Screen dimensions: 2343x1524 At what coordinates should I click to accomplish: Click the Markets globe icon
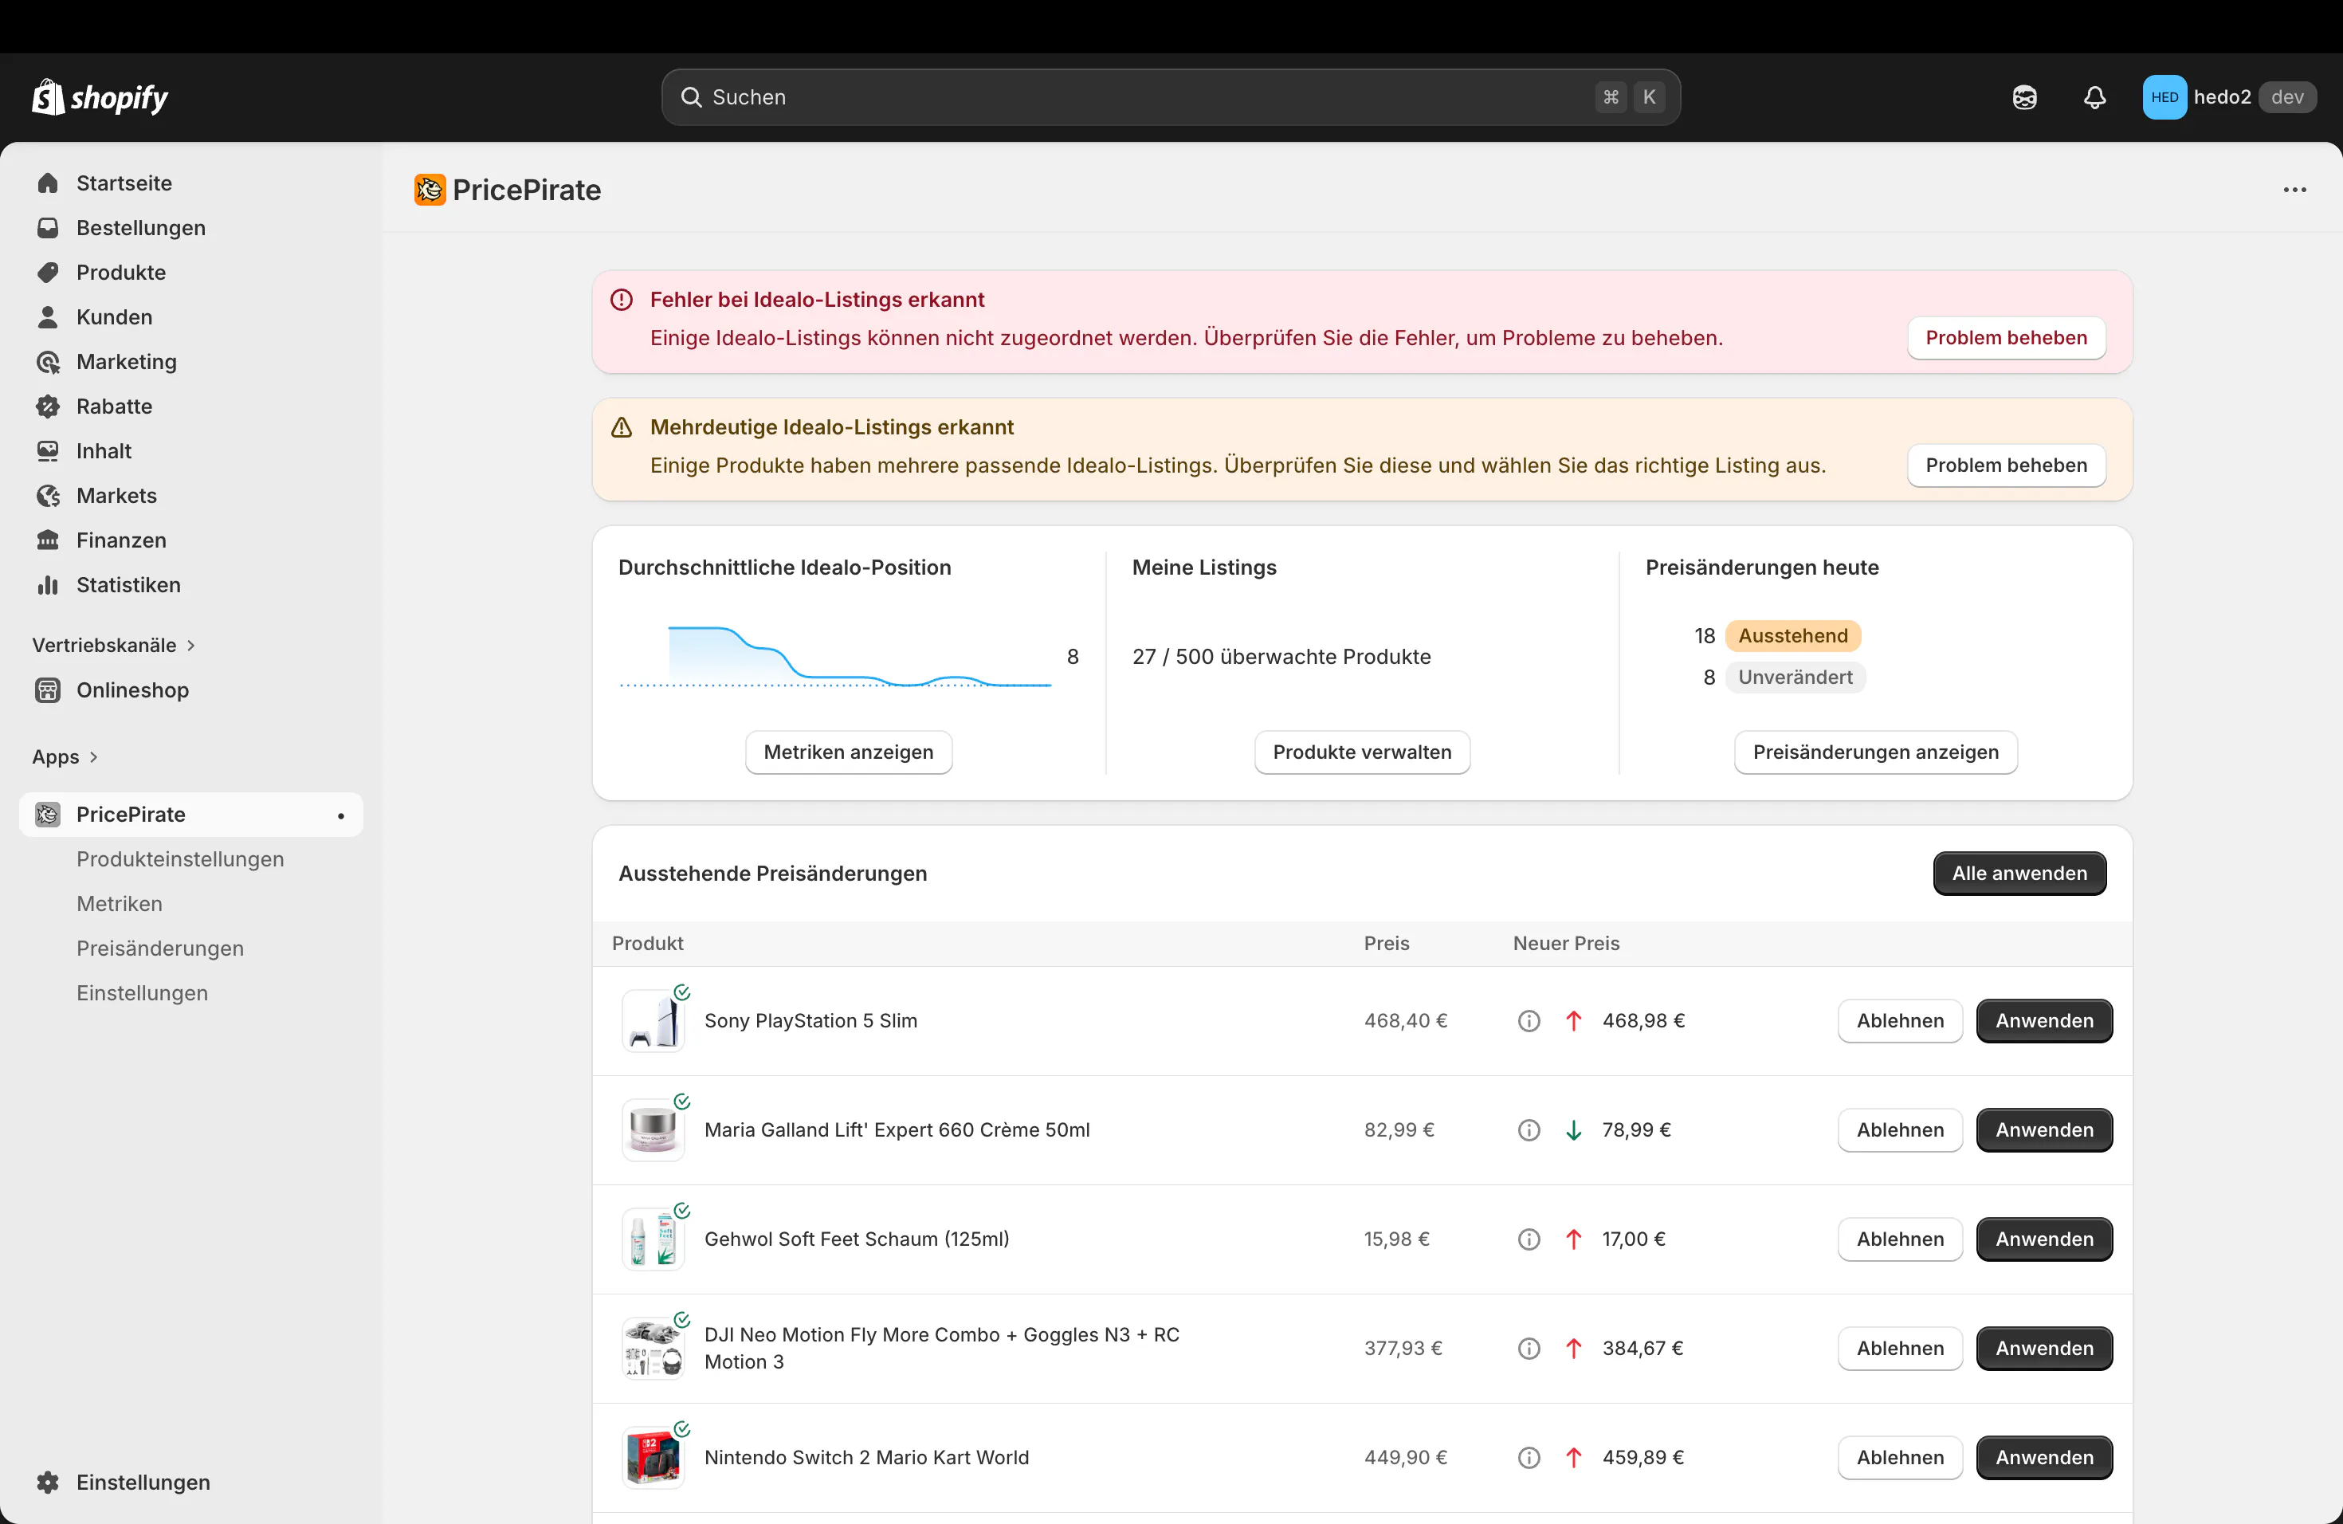click(47, 497)
